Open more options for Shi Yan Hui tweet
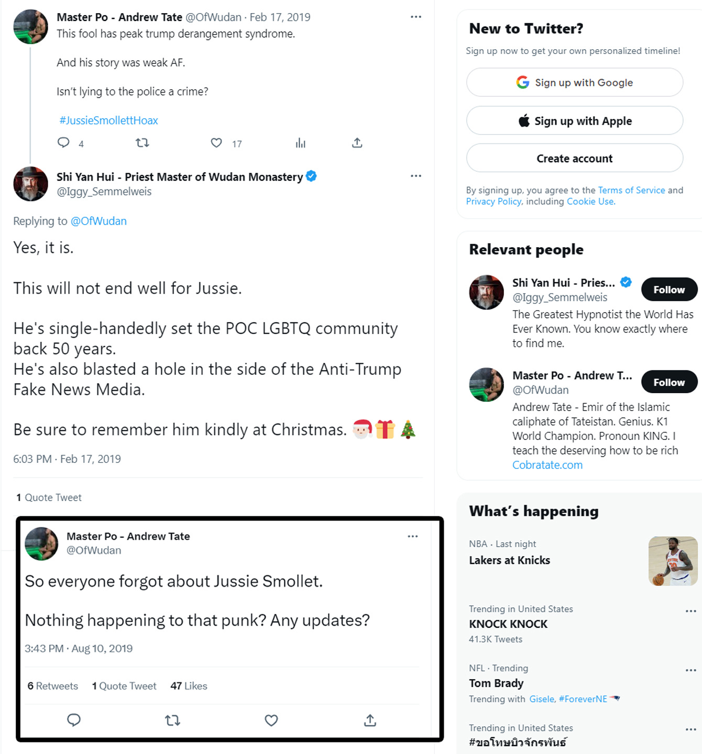702x754 pixels. (x=416, y=176)
